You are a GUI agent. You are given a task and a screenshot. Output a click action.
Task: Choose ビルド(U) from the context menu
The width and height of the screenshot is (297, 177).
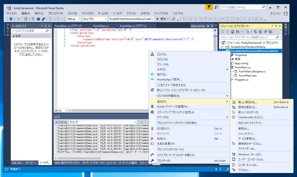190,54
